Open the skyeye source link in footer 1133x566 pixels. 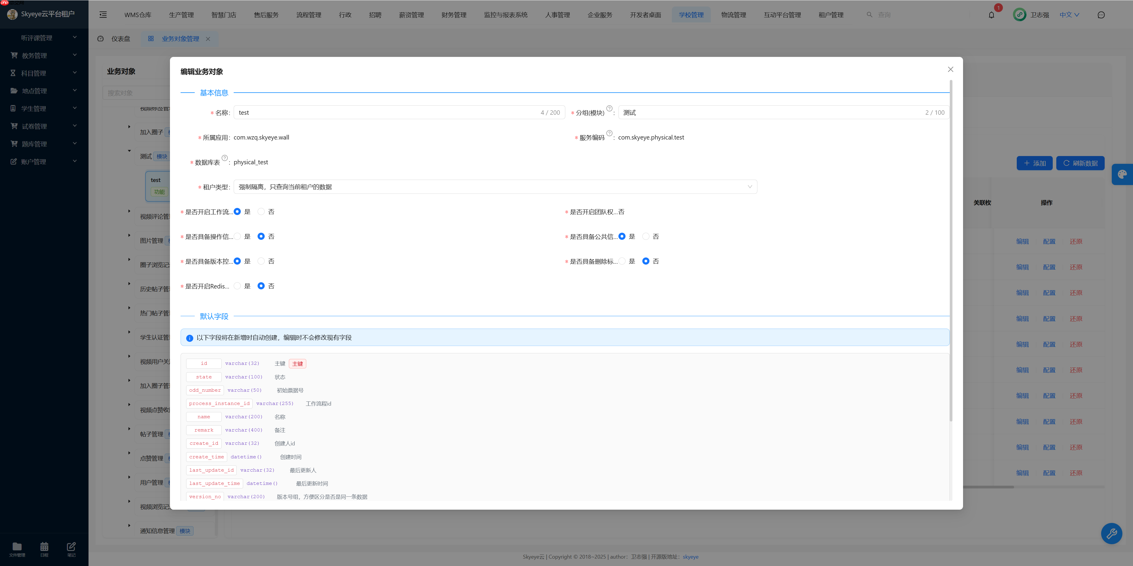point(690,556)
